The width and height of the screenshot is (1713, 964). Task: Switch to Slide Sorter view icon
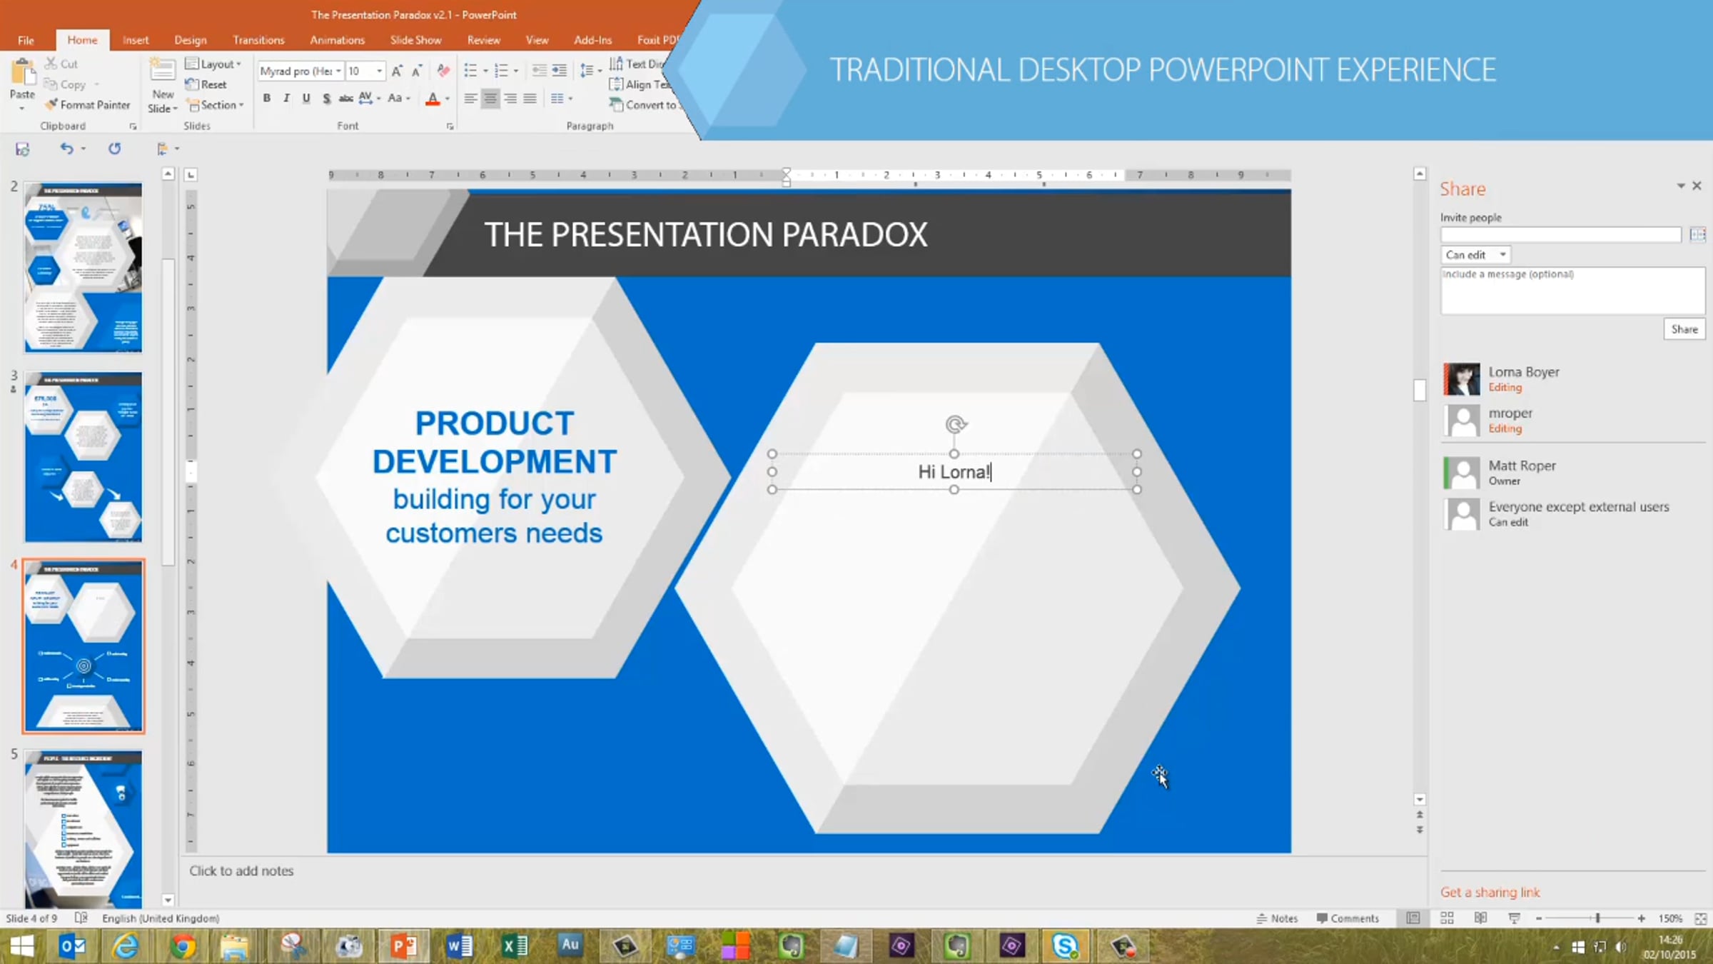coord(1447,918)
